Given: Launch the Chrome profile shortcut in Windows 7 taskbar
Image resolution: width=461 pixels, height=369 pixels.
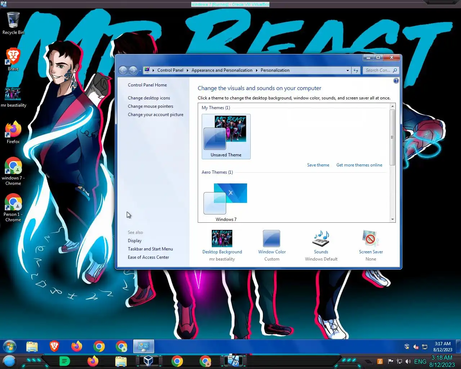Looking at the screenshot, I should click(x=121, y=347).
